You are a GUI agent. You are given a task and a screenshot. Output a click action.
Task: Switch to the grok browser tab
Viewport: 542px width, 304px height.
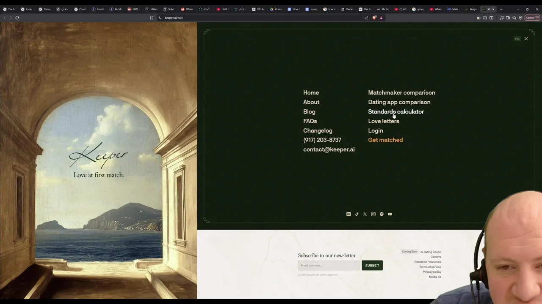pyautogui.click(x=62, y=9)
